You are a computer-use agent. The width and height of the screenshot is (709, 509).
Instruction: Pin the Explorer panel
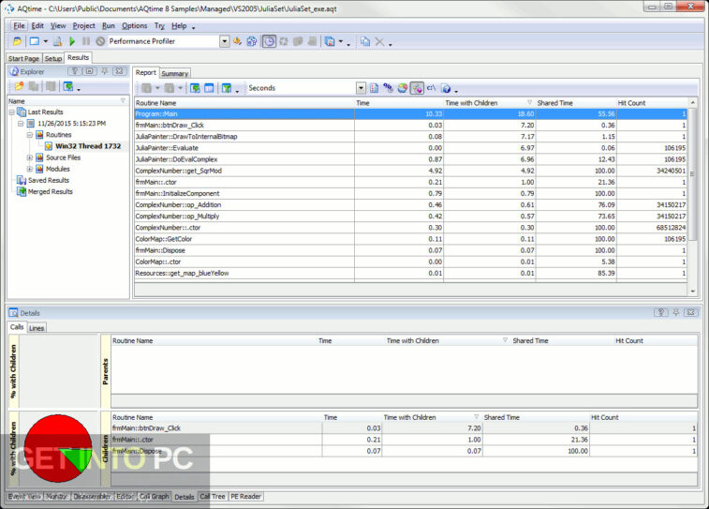tap(105, 71)
